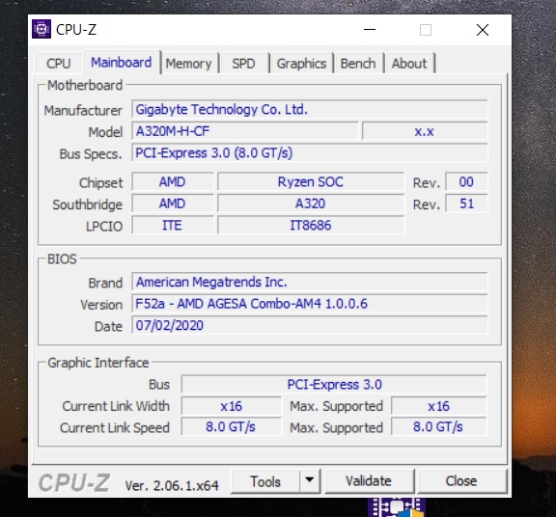Show the About tab
This screenshot has width=556, height=517.
click(409, 64)
